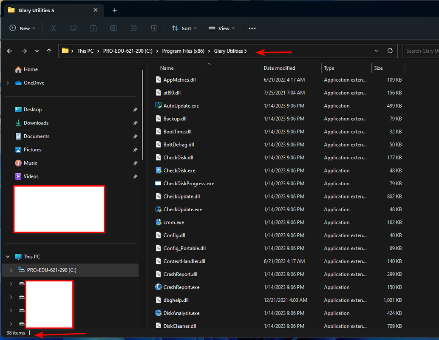The height and width of the screenshot is (340, 439).
Task: Unpin Downloads using its pin icon
Action: pyautogui.click(x=135, y=123)
